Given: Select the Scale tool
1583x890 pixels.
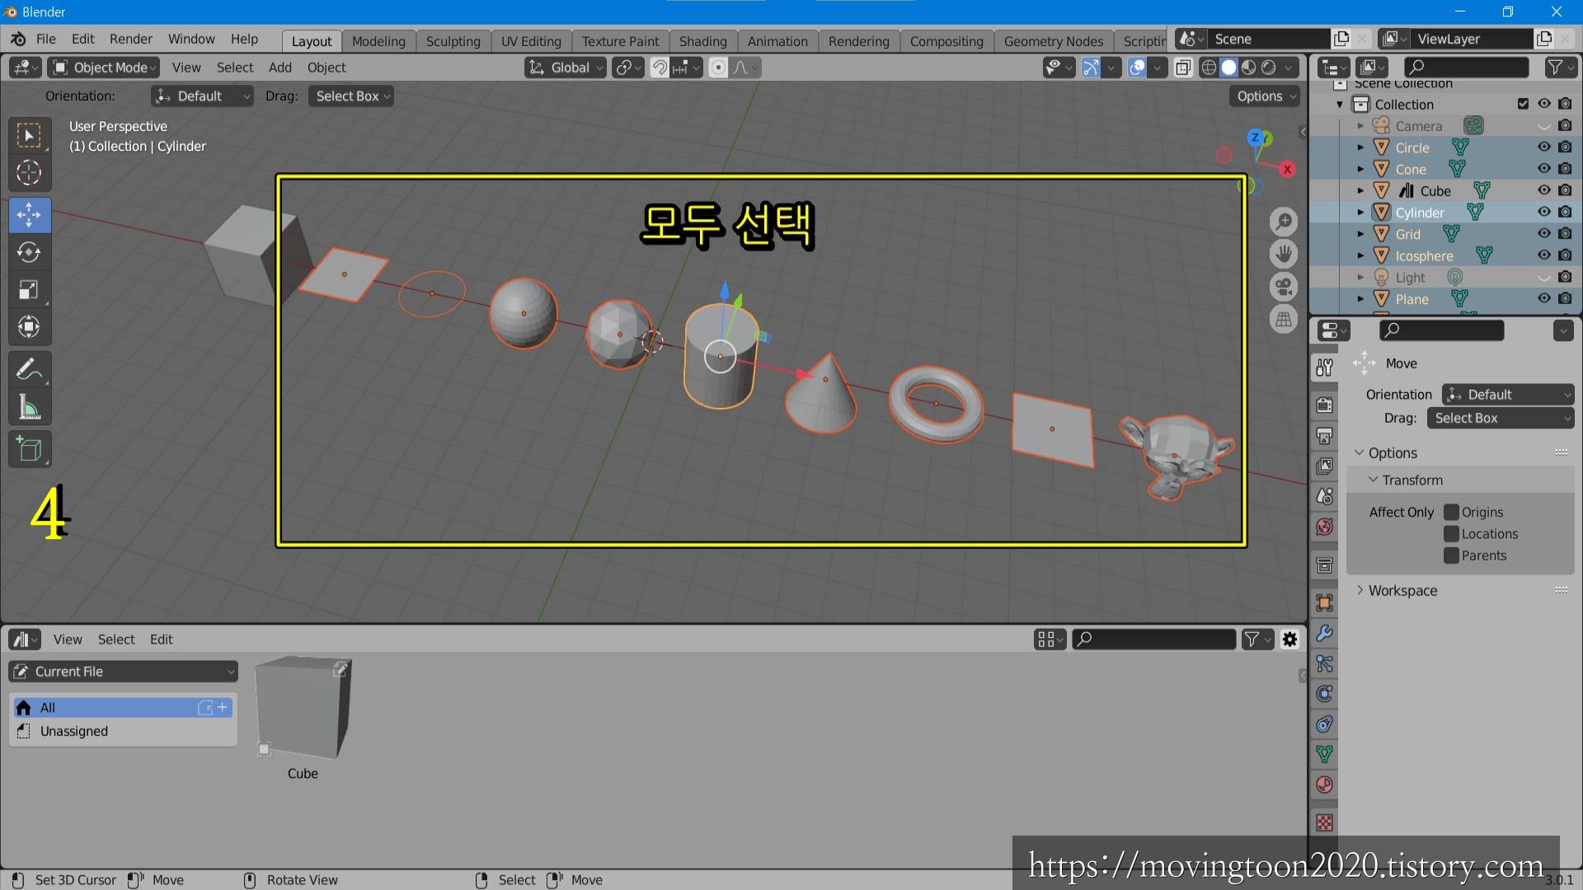Looking at the screenshot, I should pos(29,290).
